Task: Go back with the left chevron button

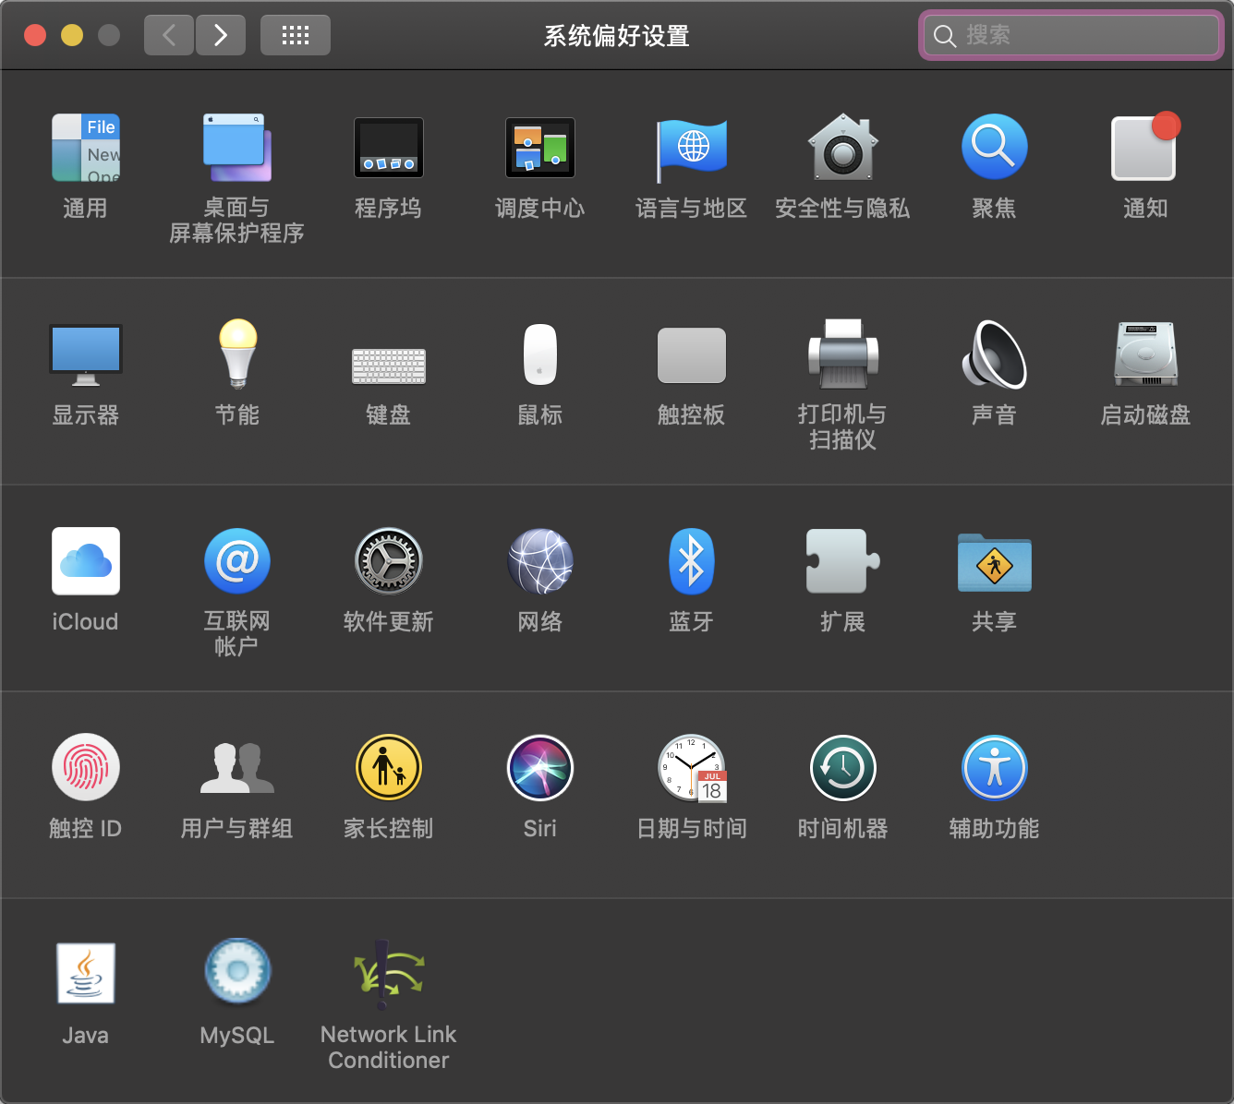Action: 169,35
